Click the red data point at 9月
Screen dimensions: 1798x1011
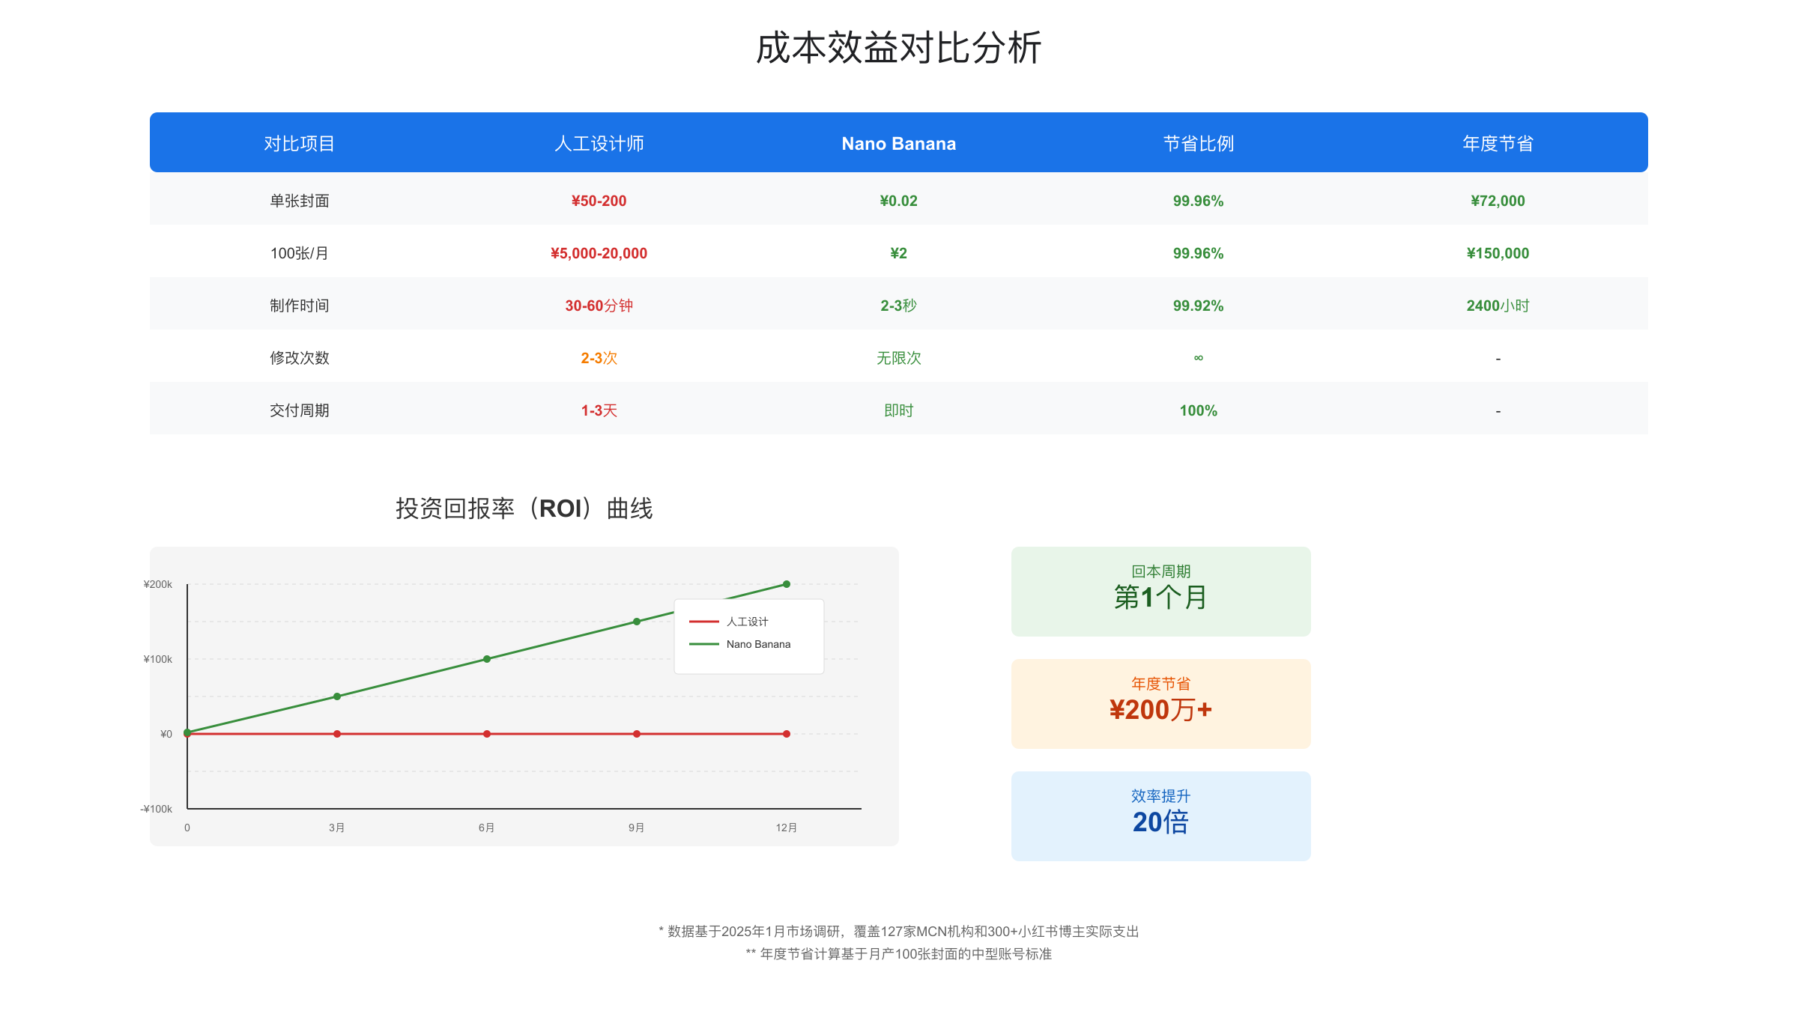[x=637, y=734]
